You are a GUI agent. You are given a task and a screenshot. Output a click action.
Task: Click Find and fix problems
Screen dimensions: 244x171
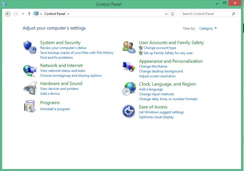57,57
